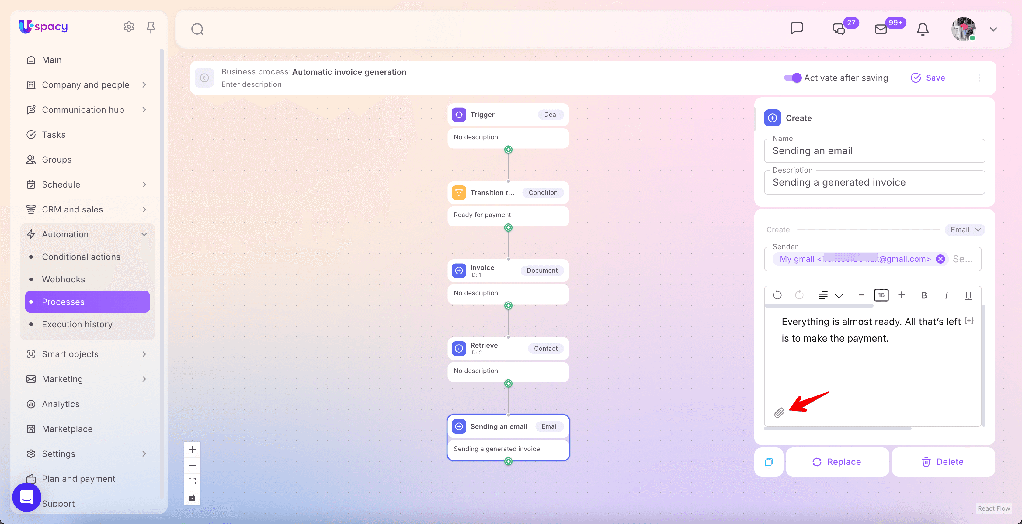1022x524 pixels.
Task: Click the search magnifier icon
Action: click(x=197, y=29)
